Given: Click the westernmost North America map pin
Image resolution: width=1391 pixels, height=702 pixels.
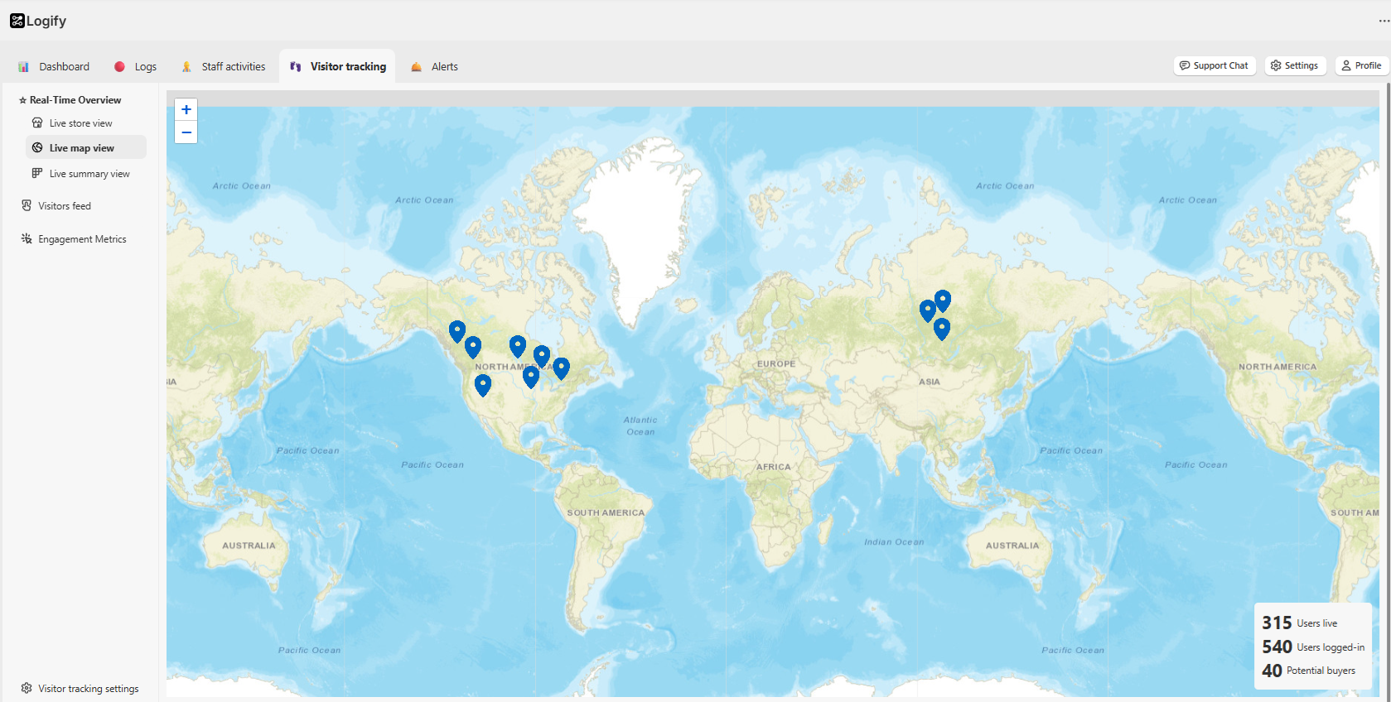Looking at the screenshot, I should point(457,332).
